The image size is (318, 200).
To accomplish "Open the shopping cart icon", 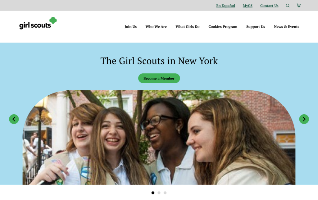I will coord(299,6).
